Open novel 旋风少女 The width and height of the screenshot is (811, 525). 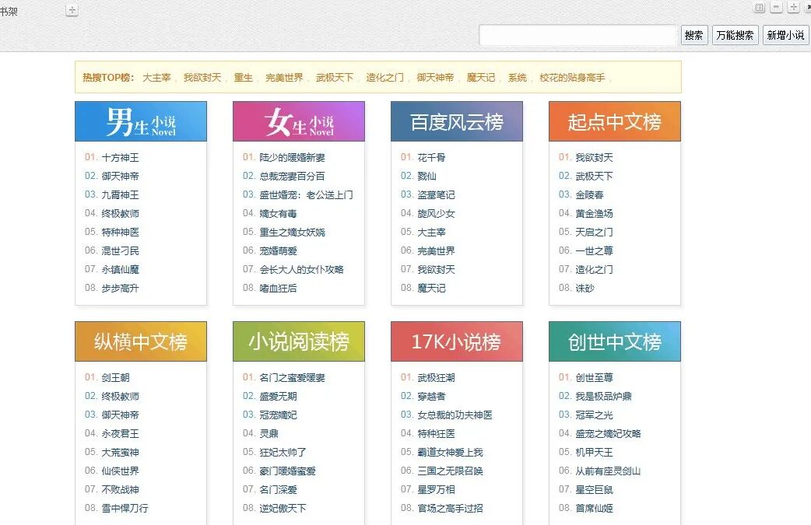436,213
